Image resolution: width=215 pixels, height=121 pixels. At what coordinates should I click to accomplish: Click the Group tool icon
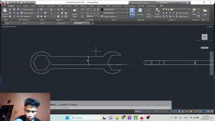[194, 11]
